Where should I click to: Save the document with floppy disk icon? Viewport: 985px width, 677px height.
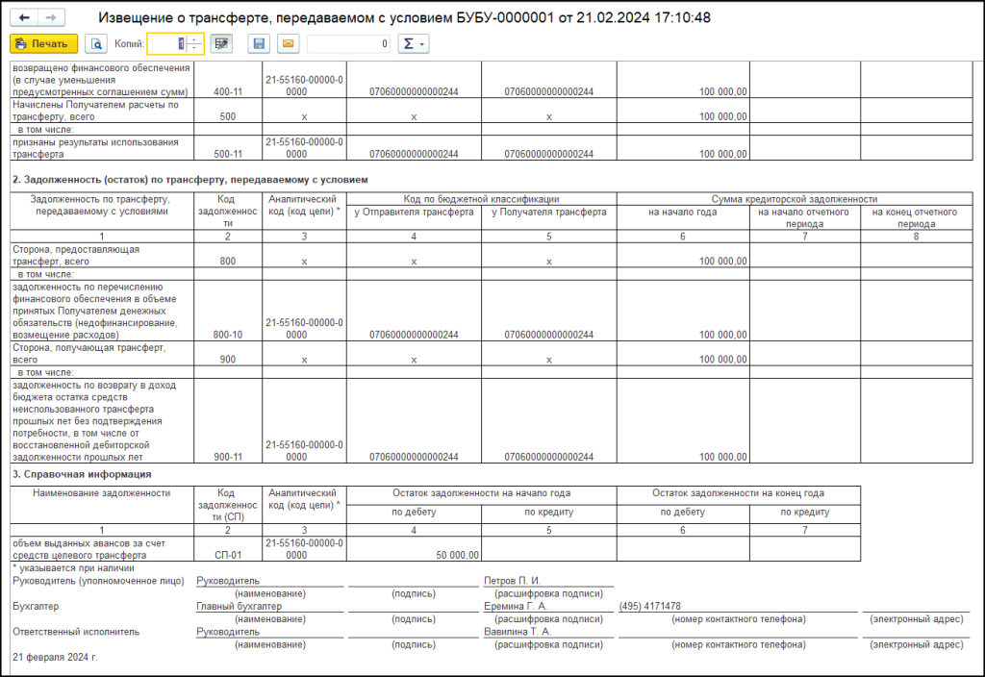[x=258, y=43]
